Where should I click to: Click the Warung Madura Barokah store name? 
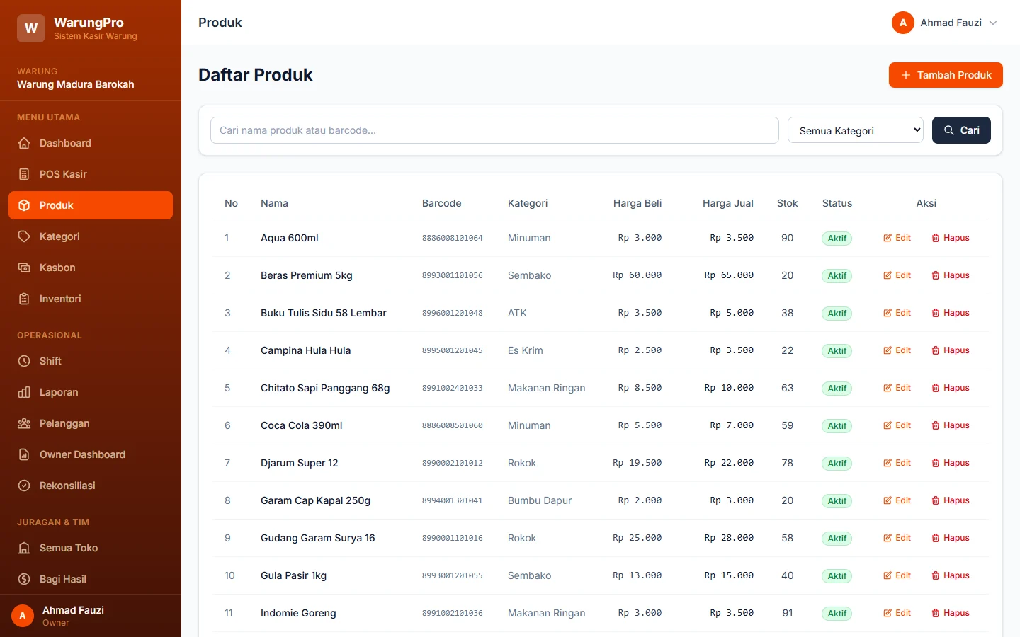[75, 84]
